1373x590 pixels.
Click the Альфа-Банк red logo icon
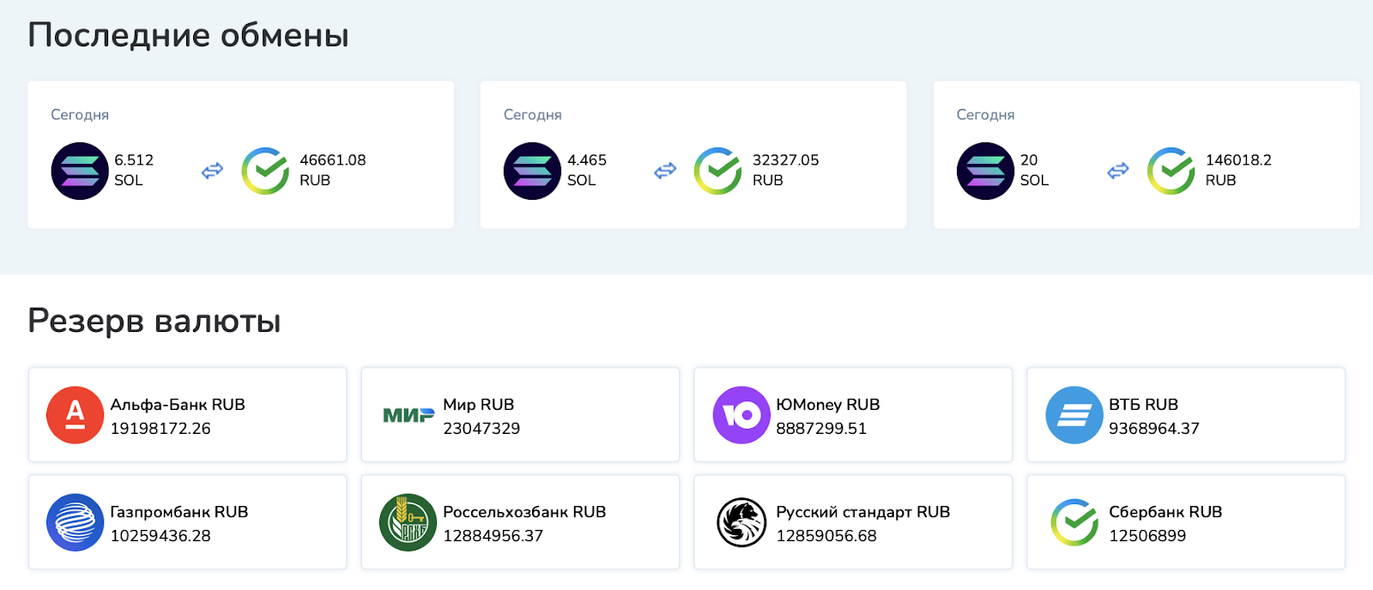75,415
